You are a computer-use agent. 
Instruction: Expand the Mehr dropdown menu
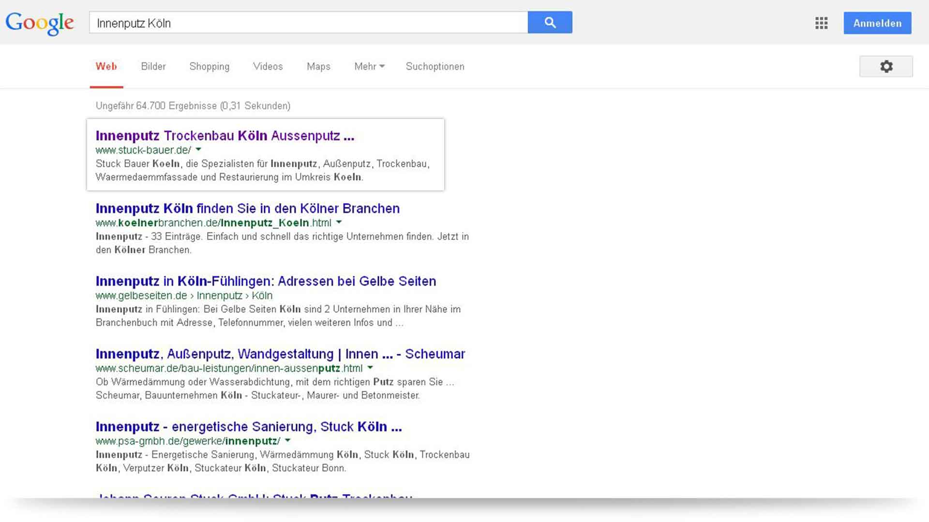(369, 67)
